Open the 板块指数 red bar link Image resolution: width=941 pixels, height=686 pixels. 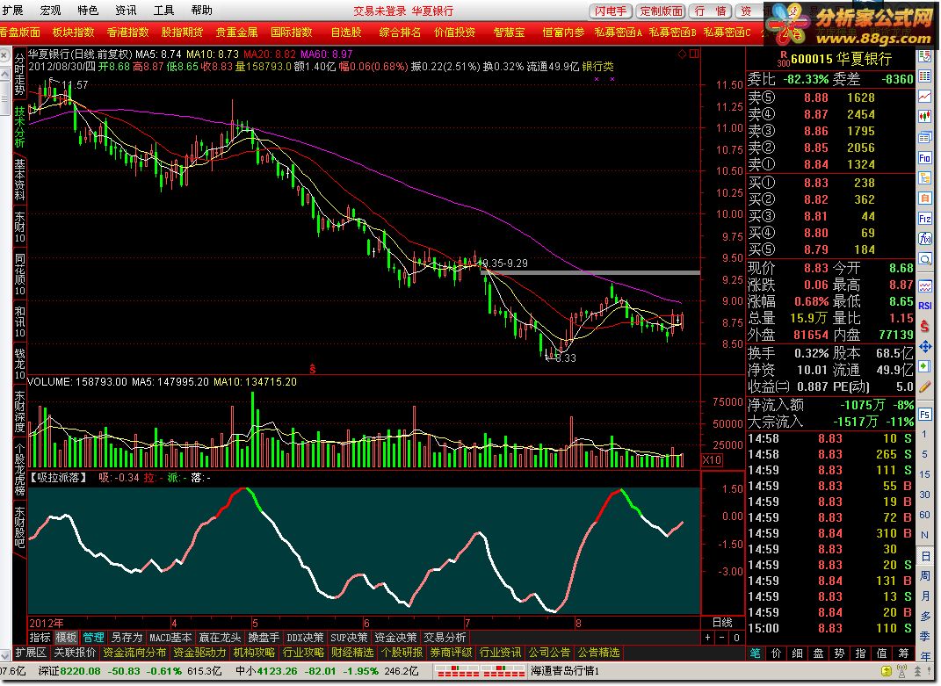[73, 32]
